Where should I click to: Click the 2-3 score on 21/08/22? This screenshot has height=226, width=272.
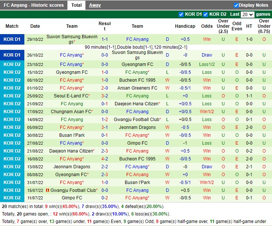[105, 151]
